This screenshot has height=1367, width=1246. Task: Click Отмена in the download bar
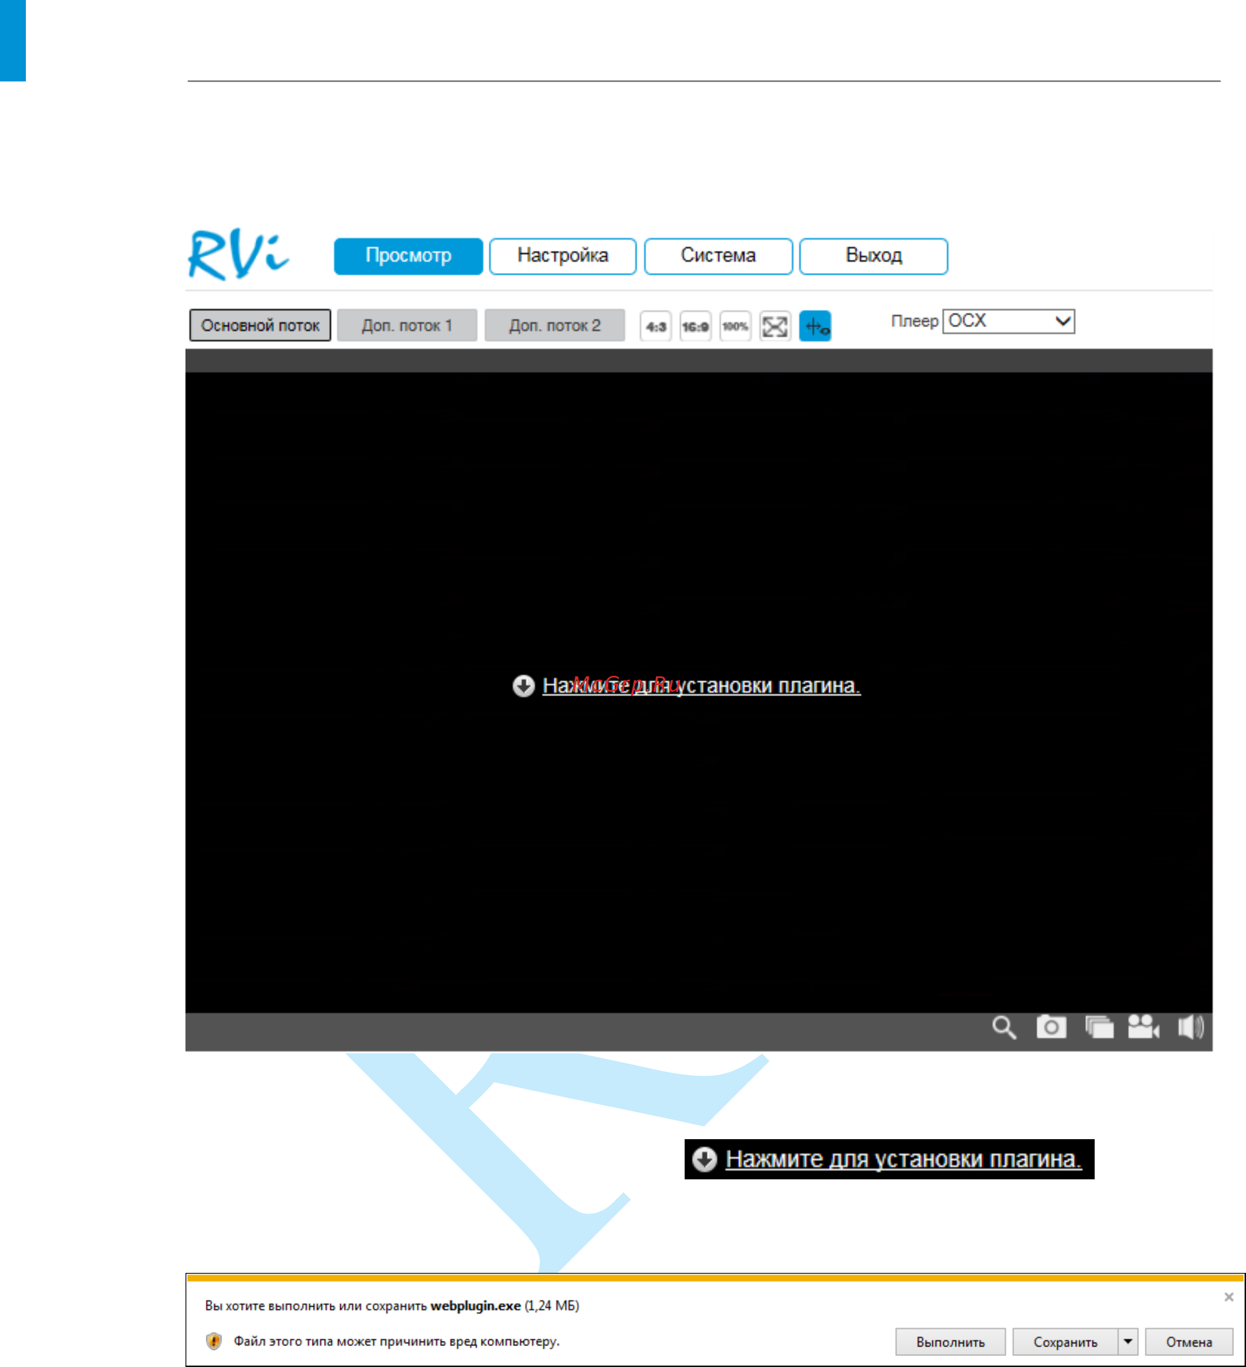coord(1189,1341)
